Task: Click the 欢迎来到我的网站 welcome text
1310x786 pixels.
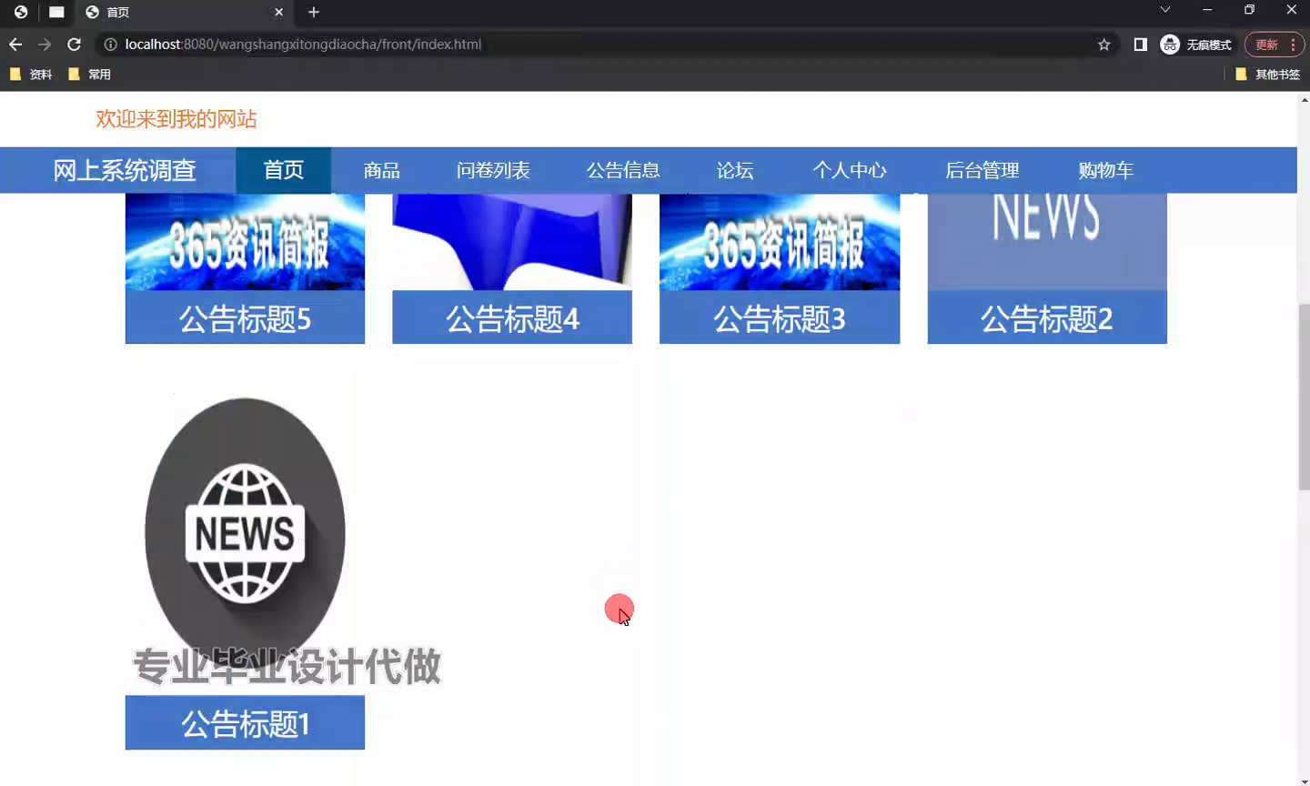Action: pos(176,119)
